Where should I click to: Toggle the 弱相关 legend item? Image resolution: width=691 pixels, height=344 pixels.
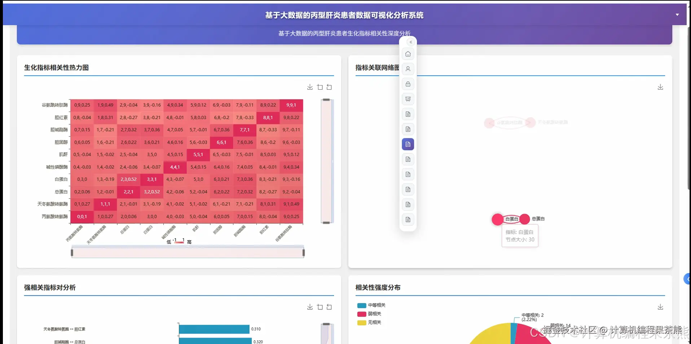click(x=369, y=314)
